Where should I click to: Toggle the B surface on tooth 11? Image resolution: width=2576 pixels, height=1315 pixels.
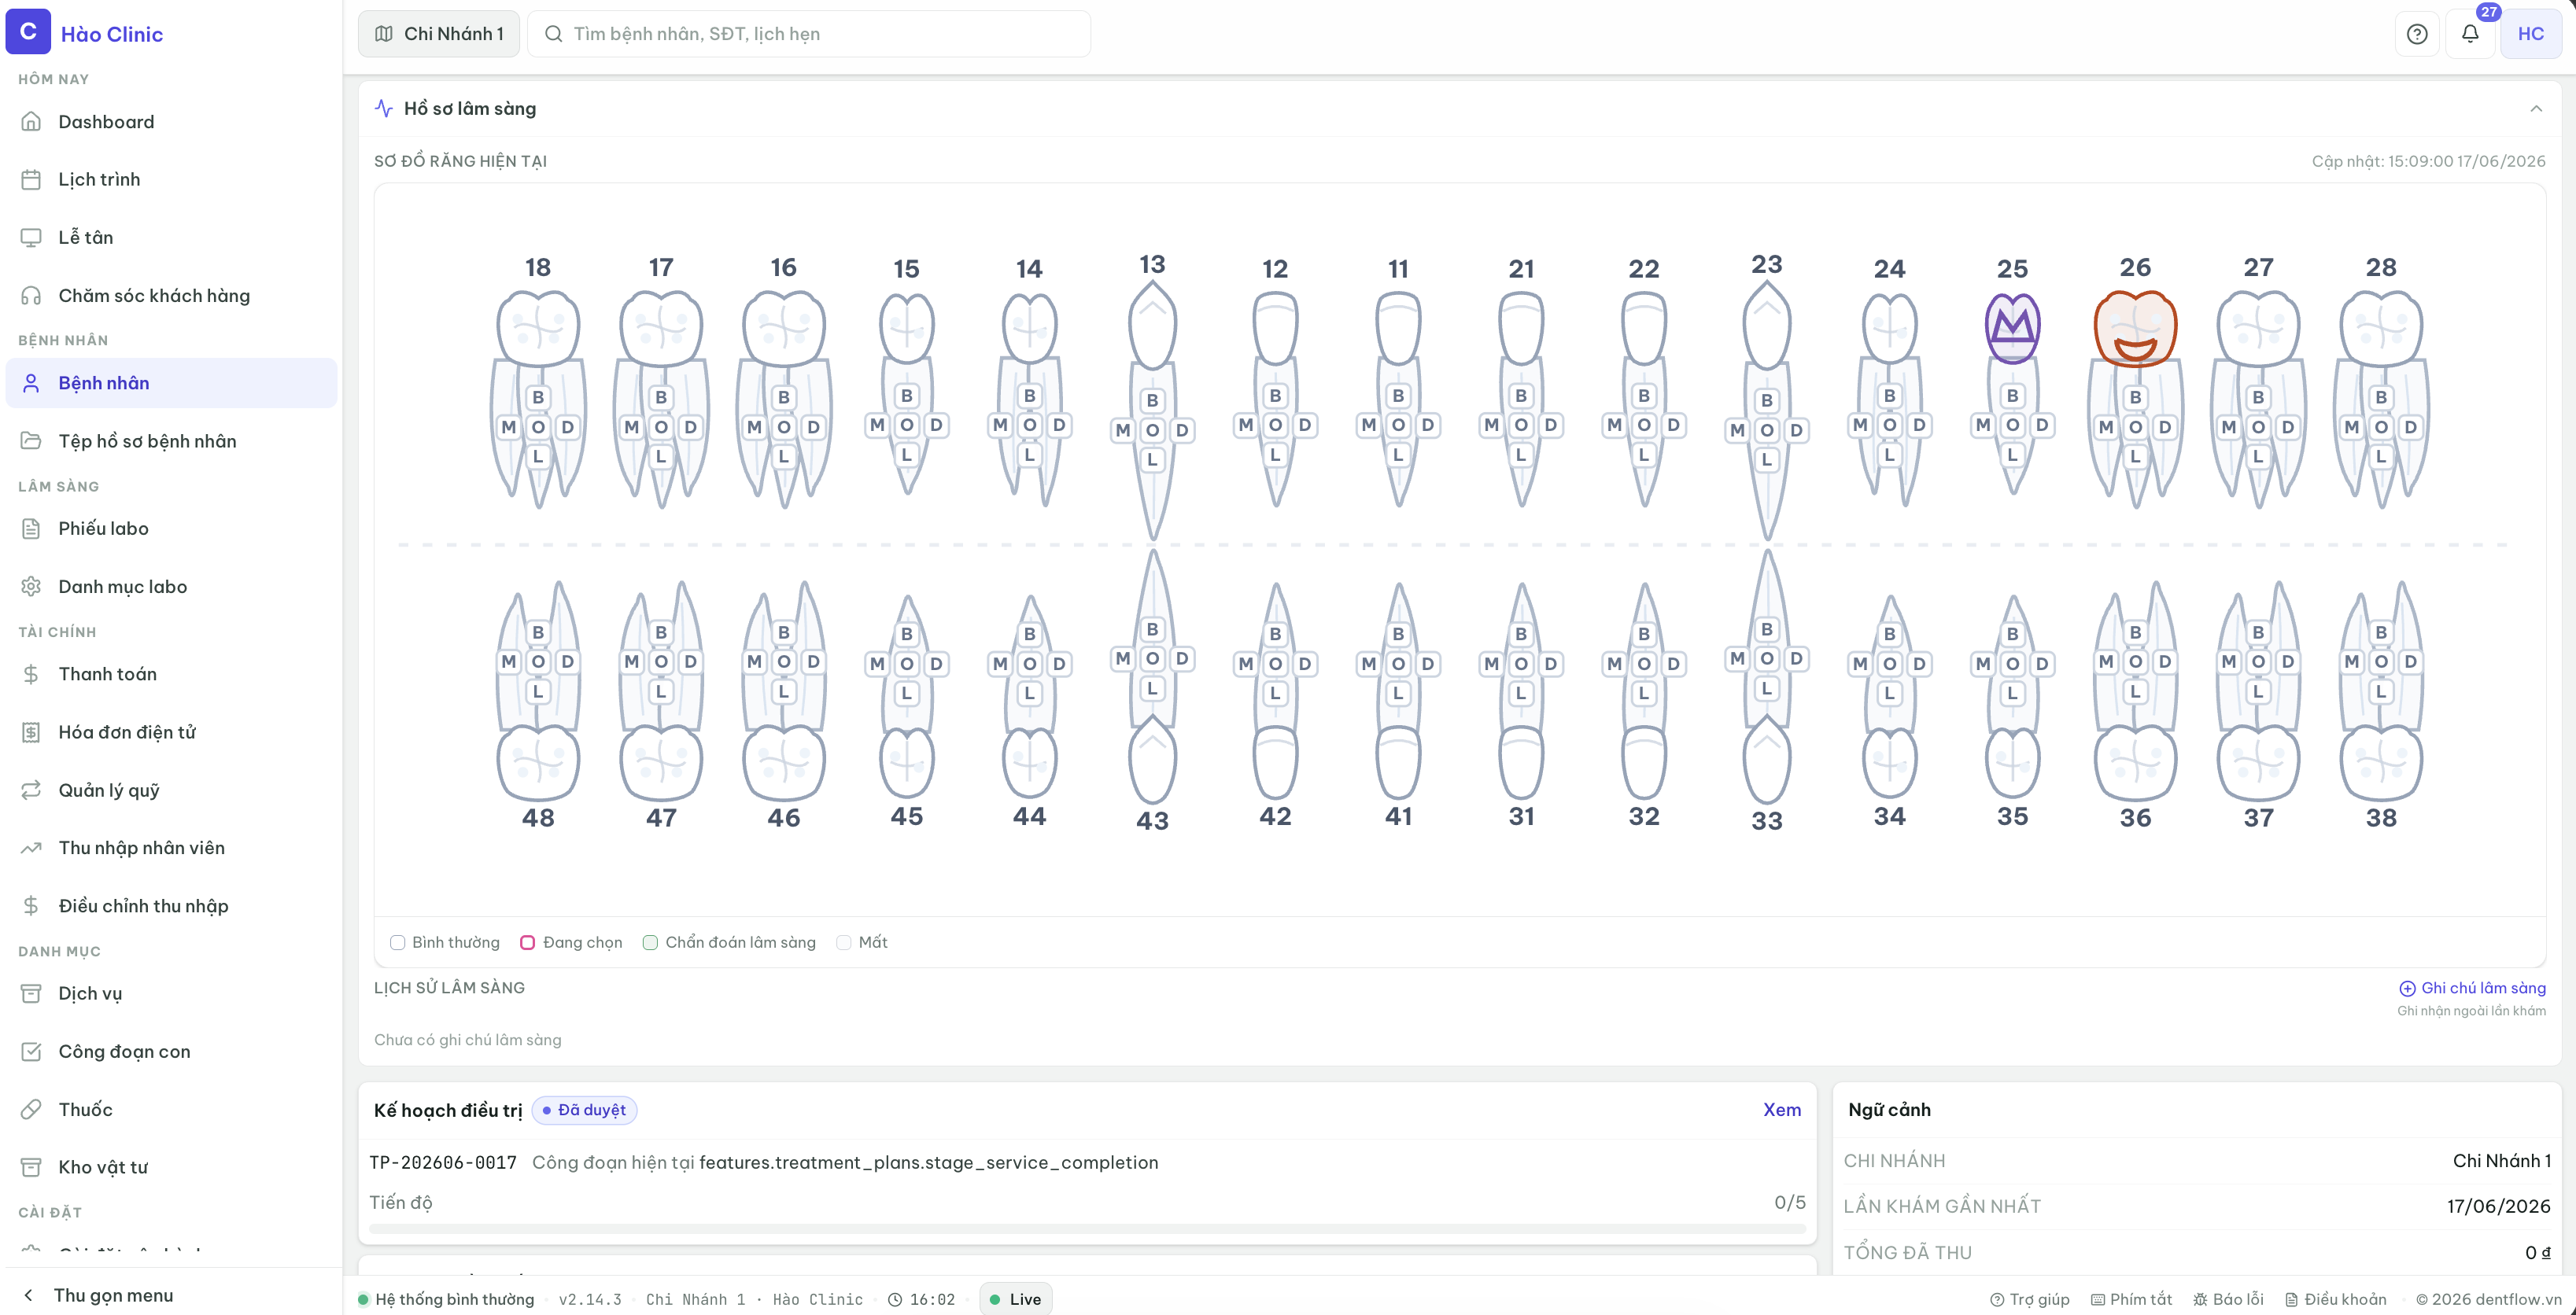click(x=1398, y=396)
